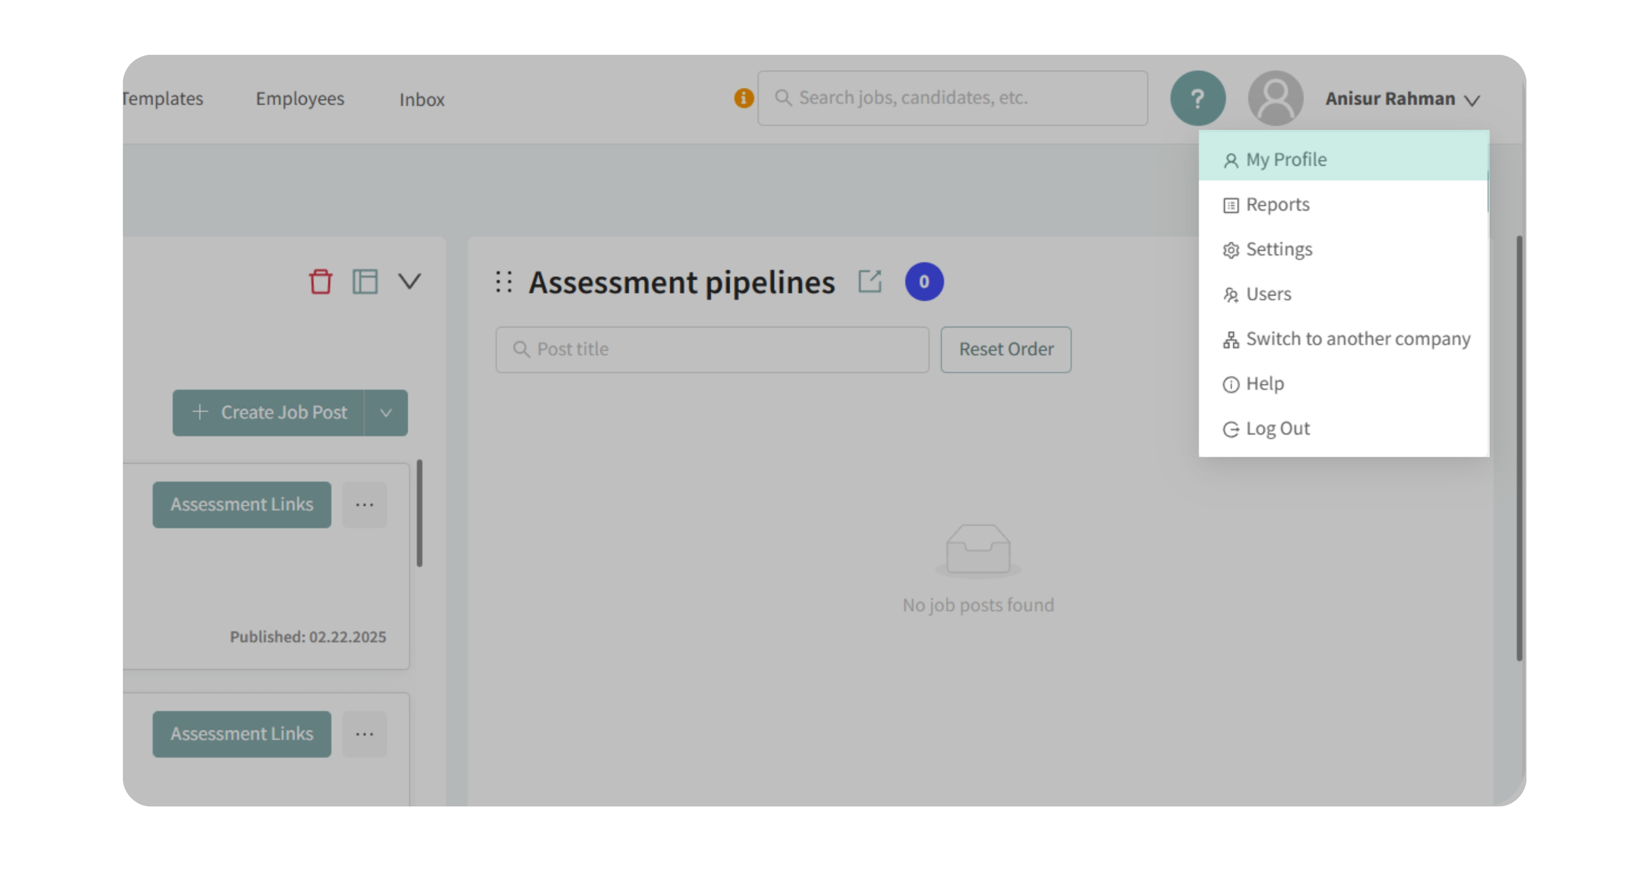This screenshot has height=882, width=1646.
Task: Click the Published: 02.22.2025 text
Action: [x=308, y=637]
